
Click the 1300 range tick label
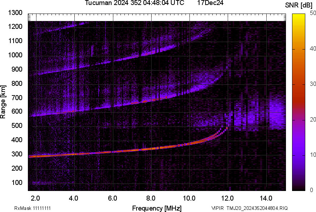(15, 13)
